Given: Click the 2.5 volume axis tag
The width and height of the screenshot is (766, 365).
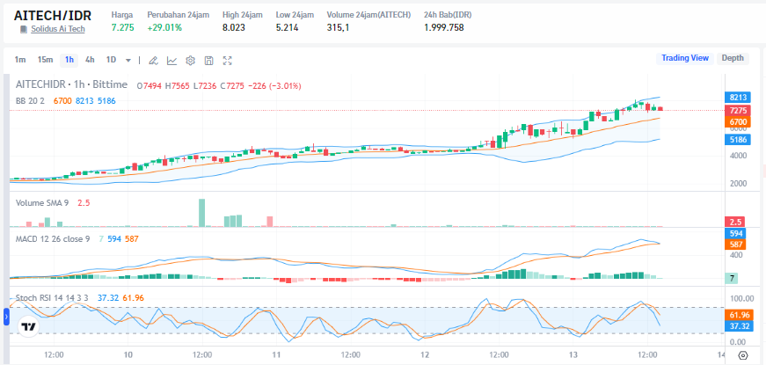Looking at the screenshot, I should tap(733, 223).
